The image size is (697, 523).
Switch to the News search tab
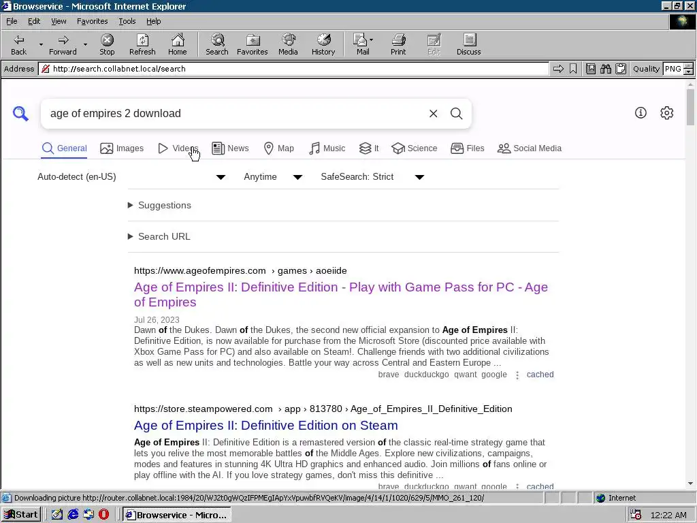pyautogui.click(x=230, y=148)
